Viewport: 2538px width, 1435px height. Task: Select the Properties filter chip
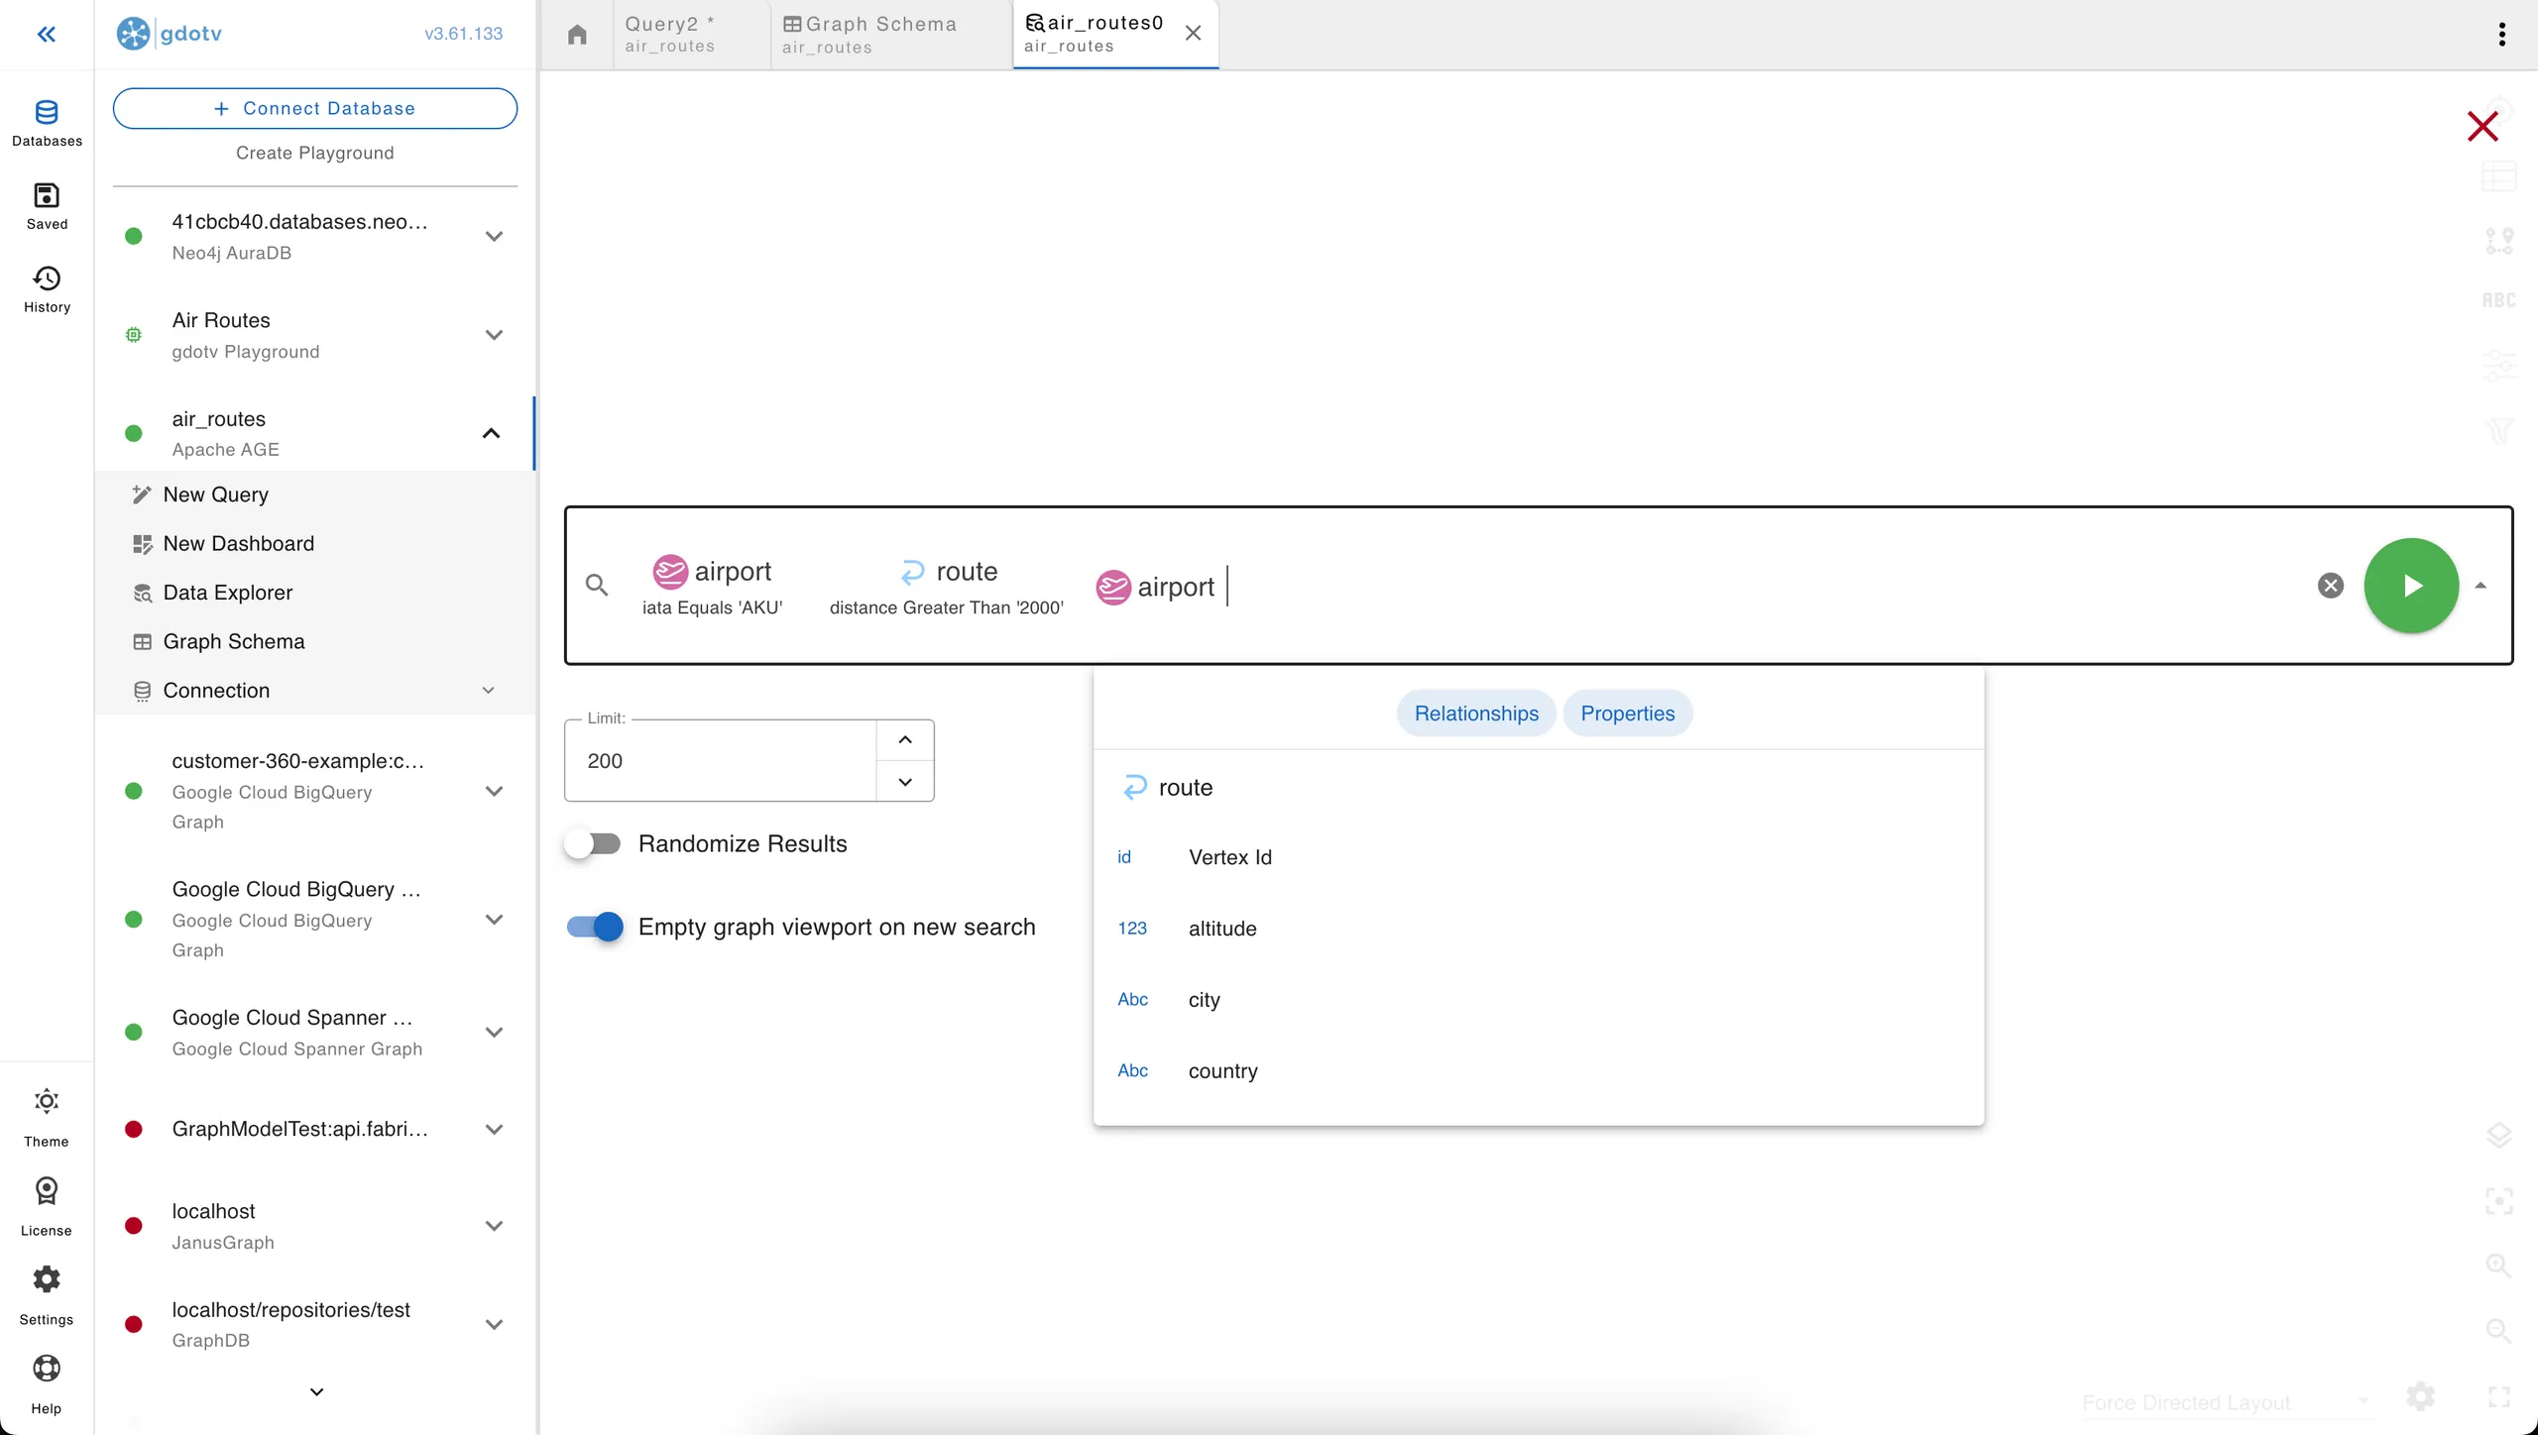tap(1628, 714)
